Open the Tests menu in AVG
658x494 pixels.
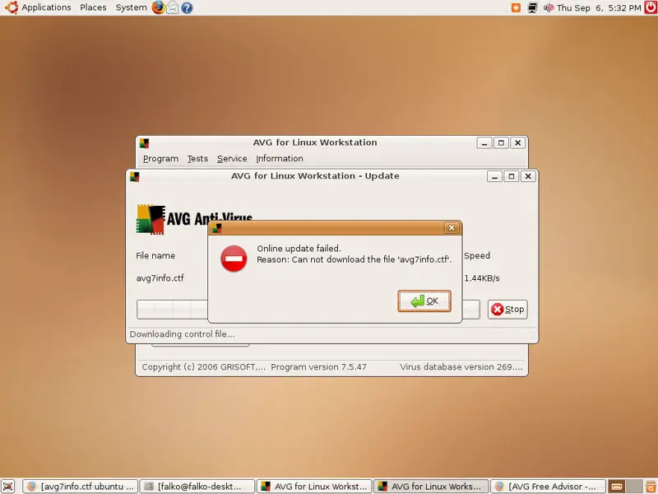(197, 158)
